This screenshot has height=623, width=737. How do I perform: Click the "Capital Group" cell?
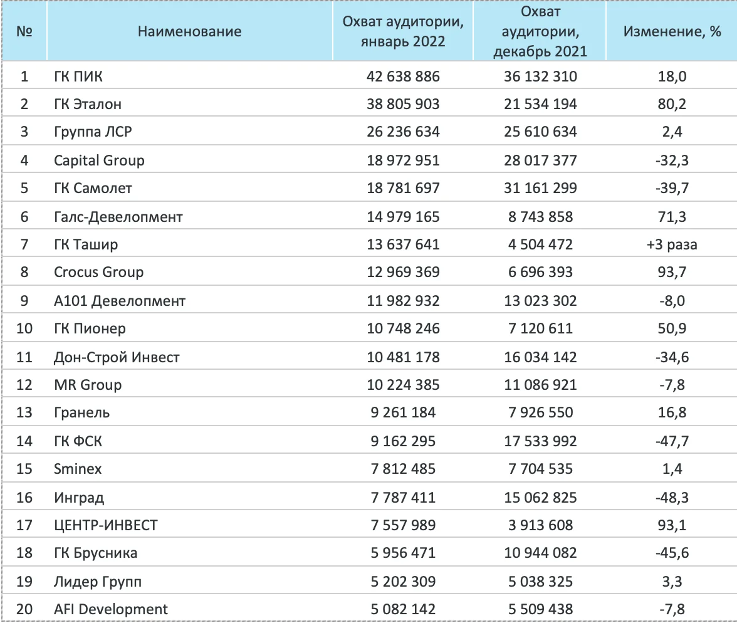coord(99,160)
